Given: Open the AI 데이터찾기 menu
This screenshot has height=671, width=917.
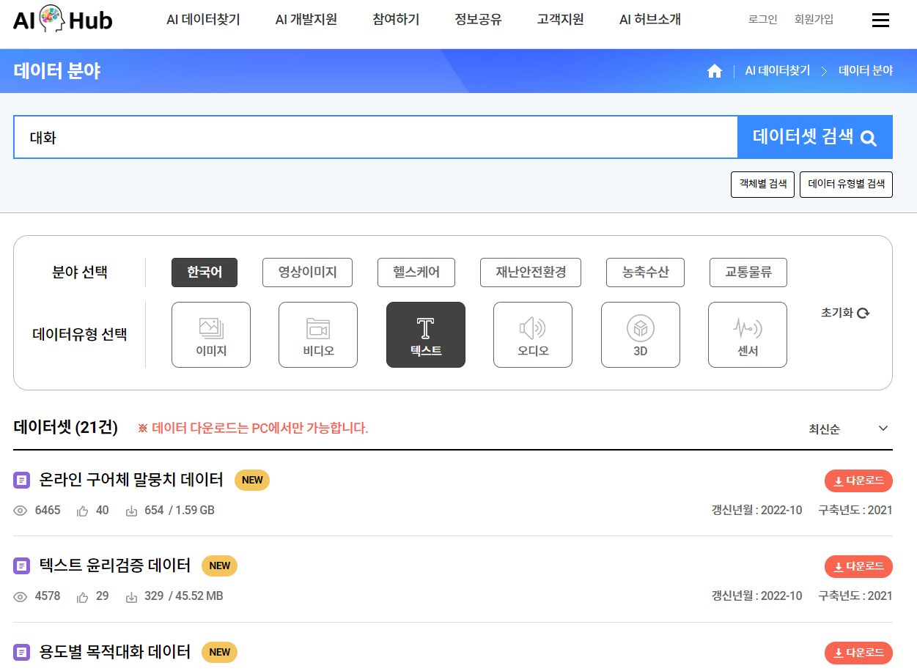Looking at the screenshot, I should (x=203, y=20).
